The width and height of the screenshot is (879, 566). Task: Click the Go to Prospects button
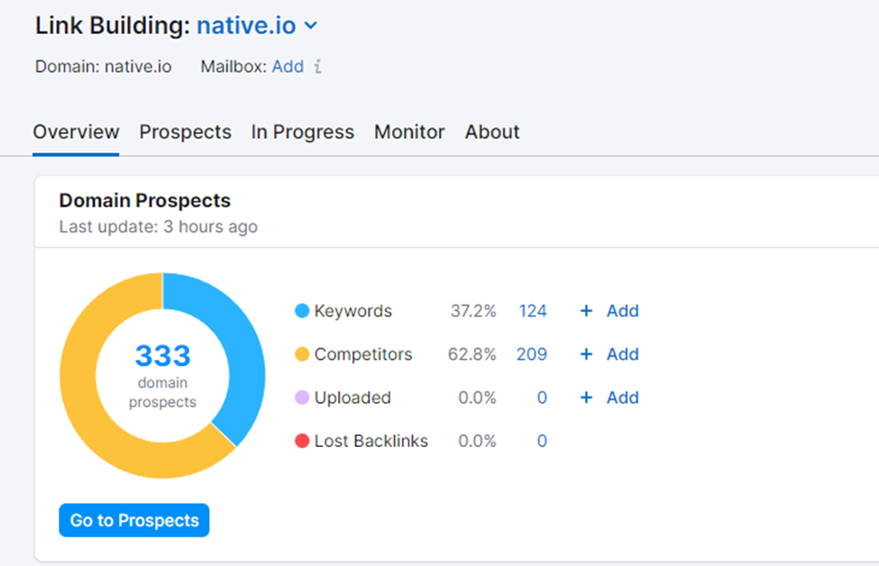(134, 520)
